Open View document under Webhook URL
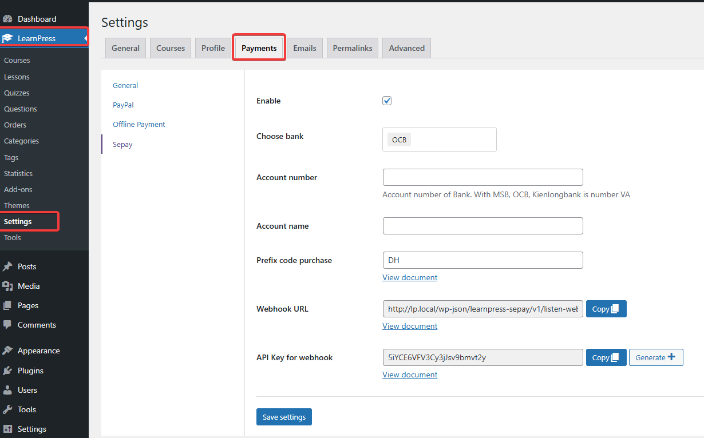The image size is (704, 438). coord(410,326)
